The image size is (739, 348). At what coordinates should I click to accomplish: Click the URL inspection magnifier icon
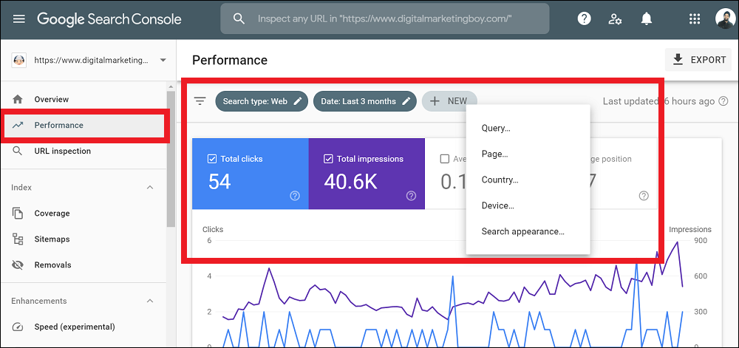pos(18,151)
